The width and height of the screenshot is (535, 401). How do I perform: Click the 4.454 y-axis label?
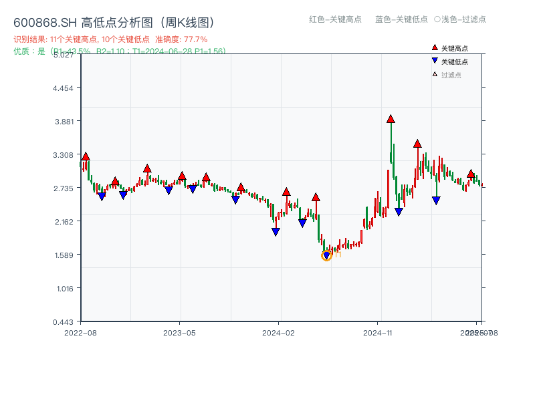tap(63, 88)
